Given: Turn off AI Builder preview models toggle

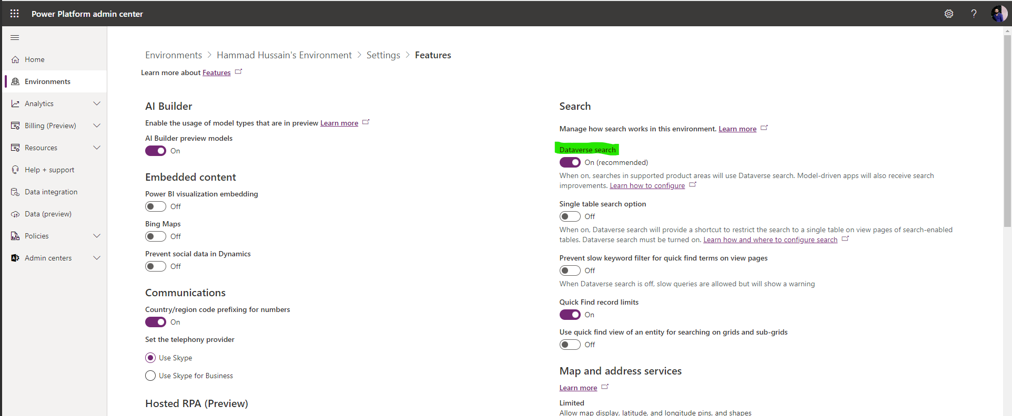Looking at the screenshot, I should 156,151.
